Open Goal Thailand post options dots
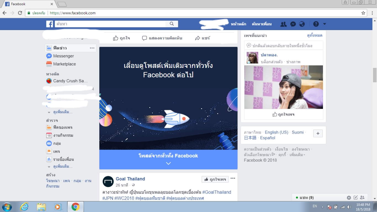377x212 pixels. click(x=233, y=178)
